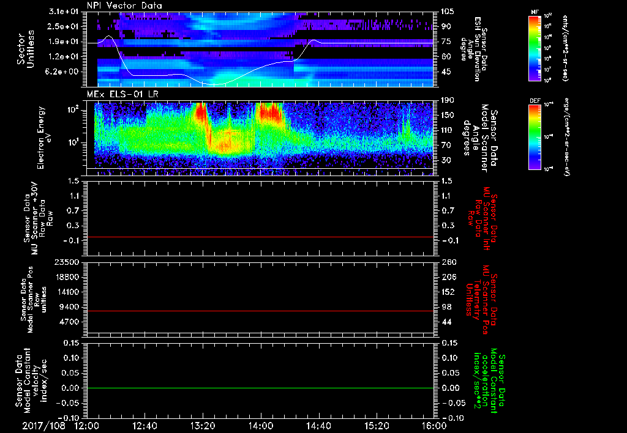Click the 14:40 time tick label
627x433 pixels.
318,426
